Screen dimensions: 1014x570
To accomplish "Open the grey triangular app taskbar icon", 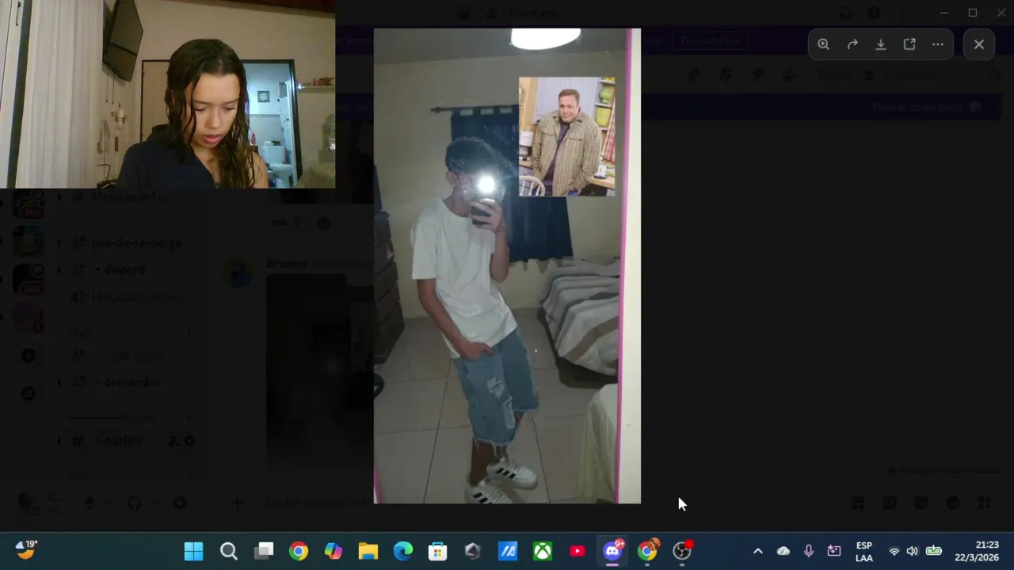I will tap(473, 551).
